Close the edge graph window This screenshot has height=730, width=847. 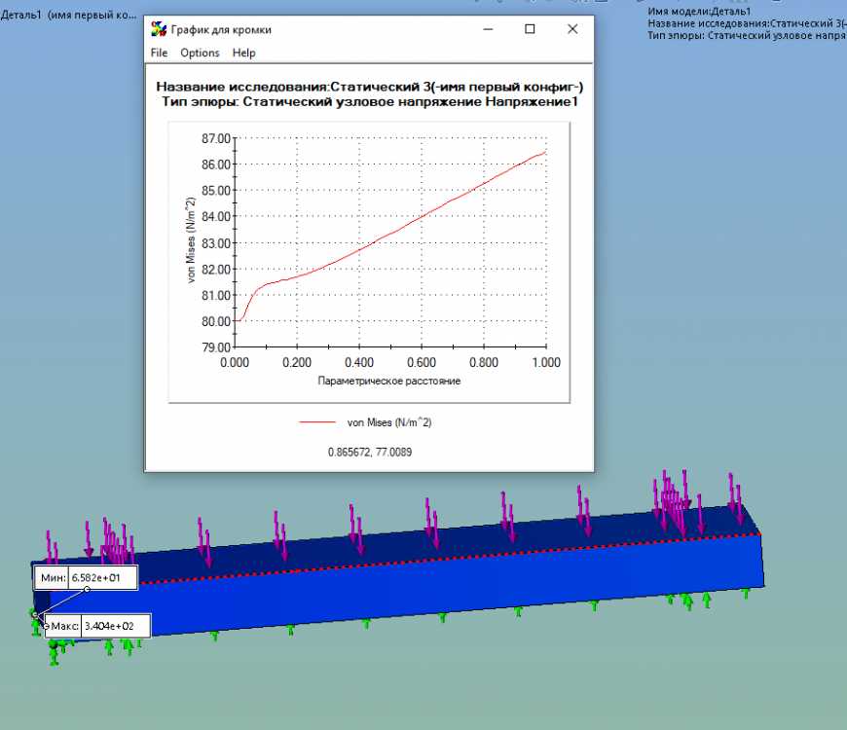572,29
